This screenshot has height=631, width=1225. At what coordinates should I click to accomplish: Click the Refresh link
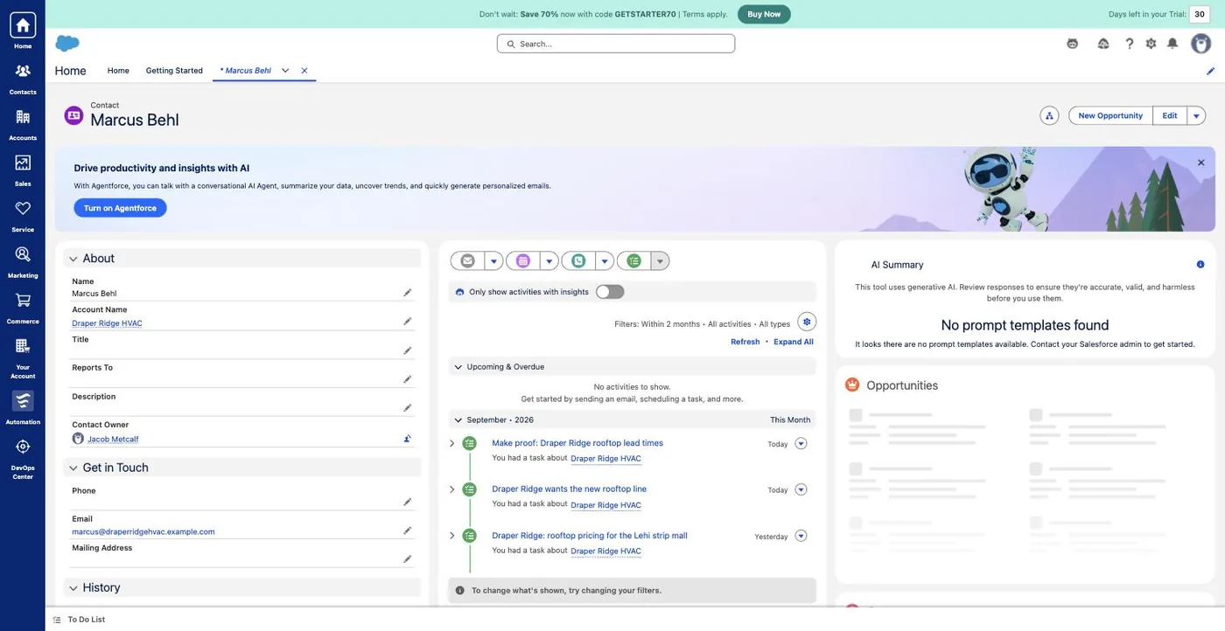tap(745, 342)
